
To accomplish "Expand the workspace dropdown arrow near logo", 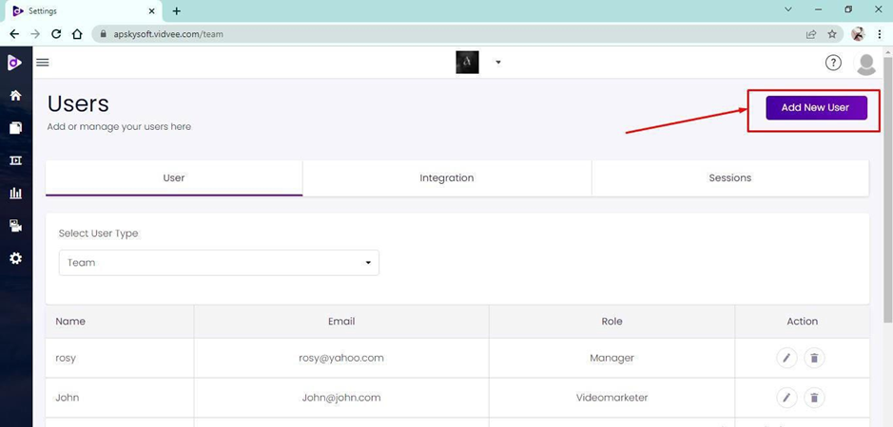I will pyautogui.click(x=498, y=63).
